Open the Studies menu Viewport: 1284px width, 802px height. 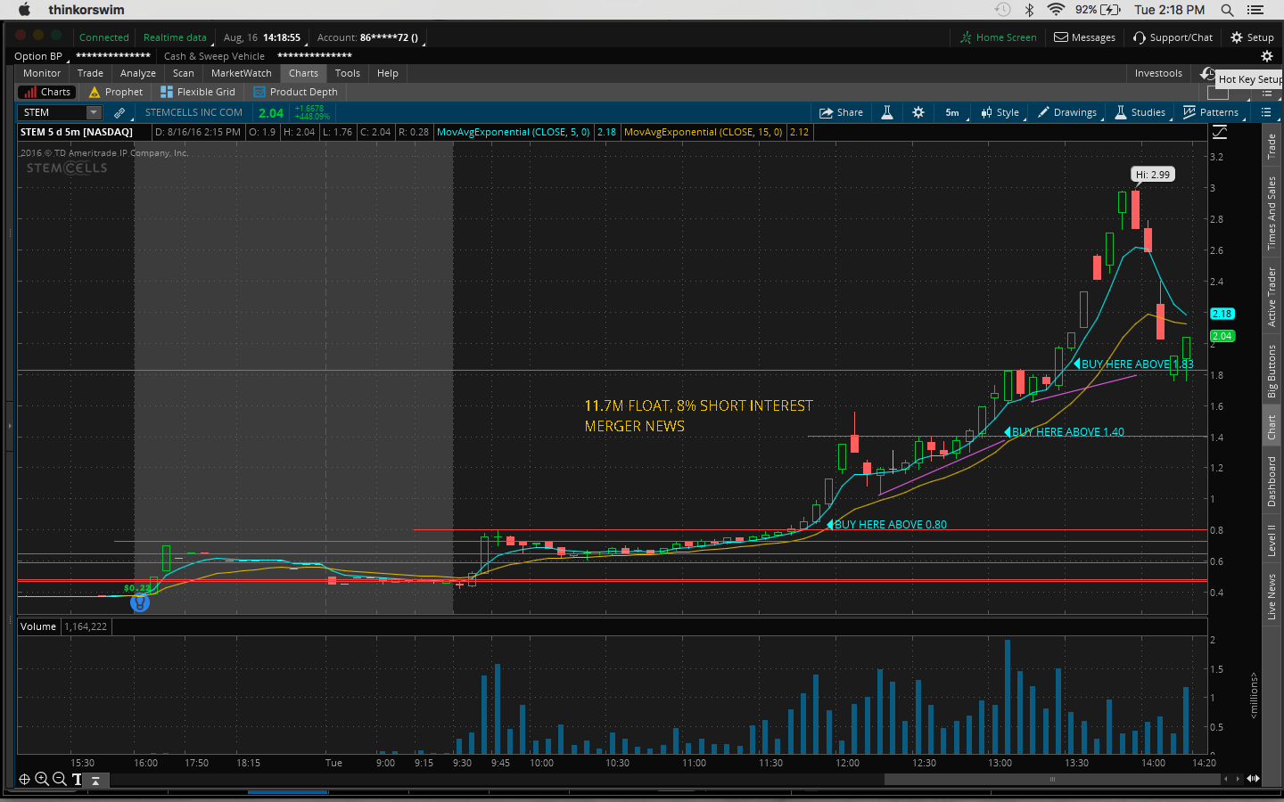[1140, 112]
